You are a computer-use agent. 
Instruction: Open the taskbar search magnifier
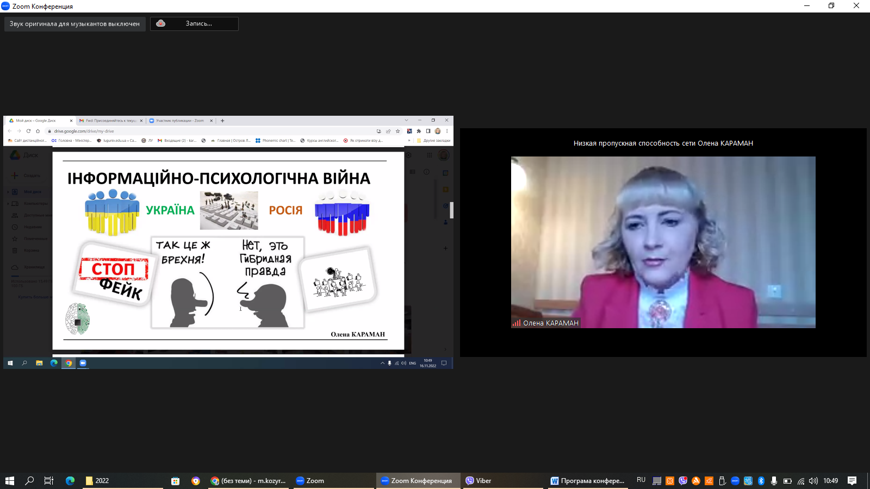(29, 481)
